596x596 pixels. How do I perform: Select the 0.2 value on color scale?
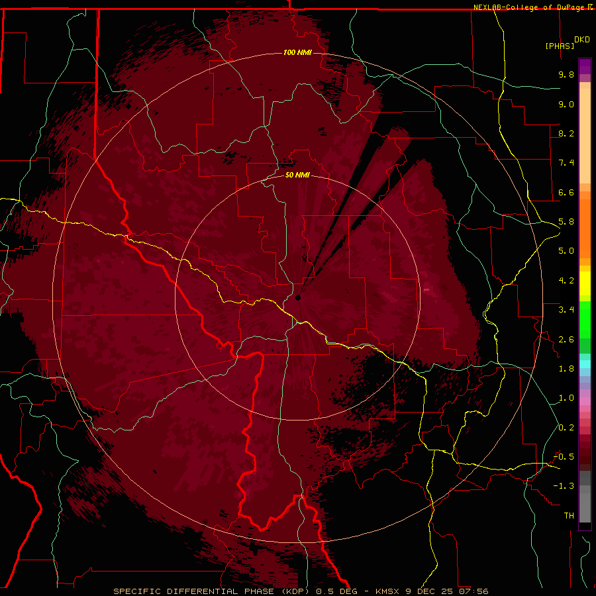coord(566,428)
